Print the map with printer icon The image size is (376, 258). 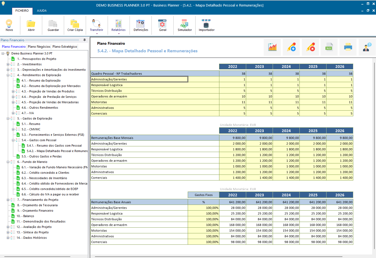pyautogui.click(x=348, y=47)
